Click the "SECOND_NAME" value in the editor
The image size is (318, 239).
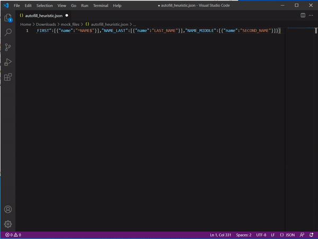point(257,31)
